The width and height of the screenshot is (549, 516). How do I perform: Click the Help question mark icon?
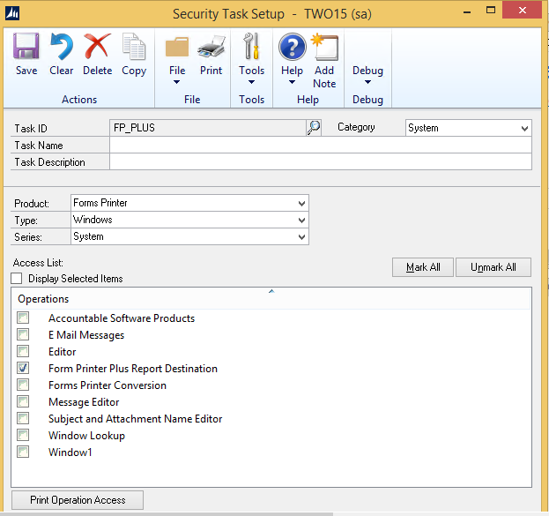(x=292, y=47)
